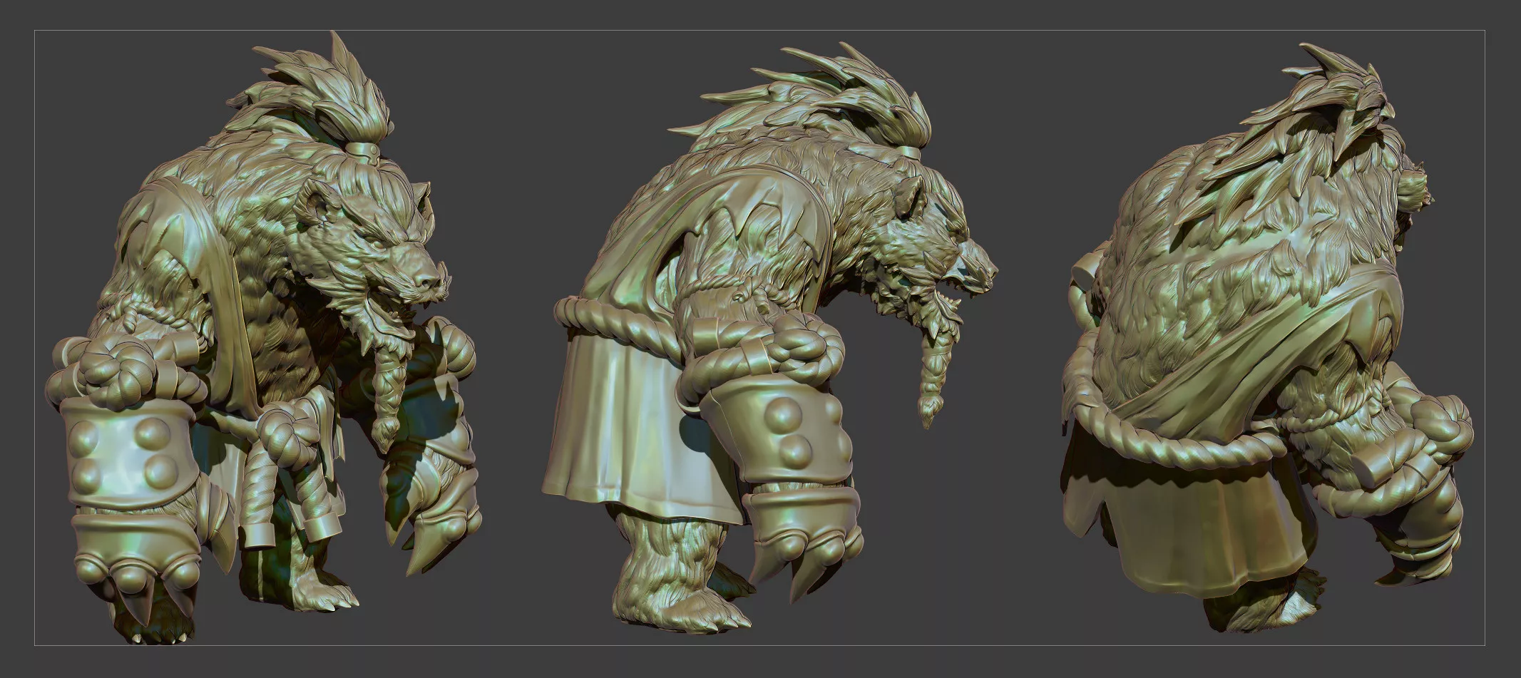Select the middle model's topknot hair band
The height and width of the screenshot is (678, 1521).
(x=911, y=152)
